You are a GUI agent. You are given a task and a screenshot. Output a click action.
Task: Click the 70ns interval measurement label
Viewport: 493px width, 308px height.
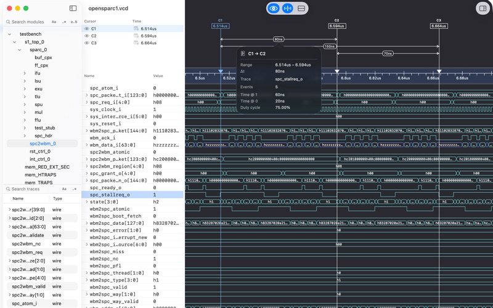(x=388, y=54)
